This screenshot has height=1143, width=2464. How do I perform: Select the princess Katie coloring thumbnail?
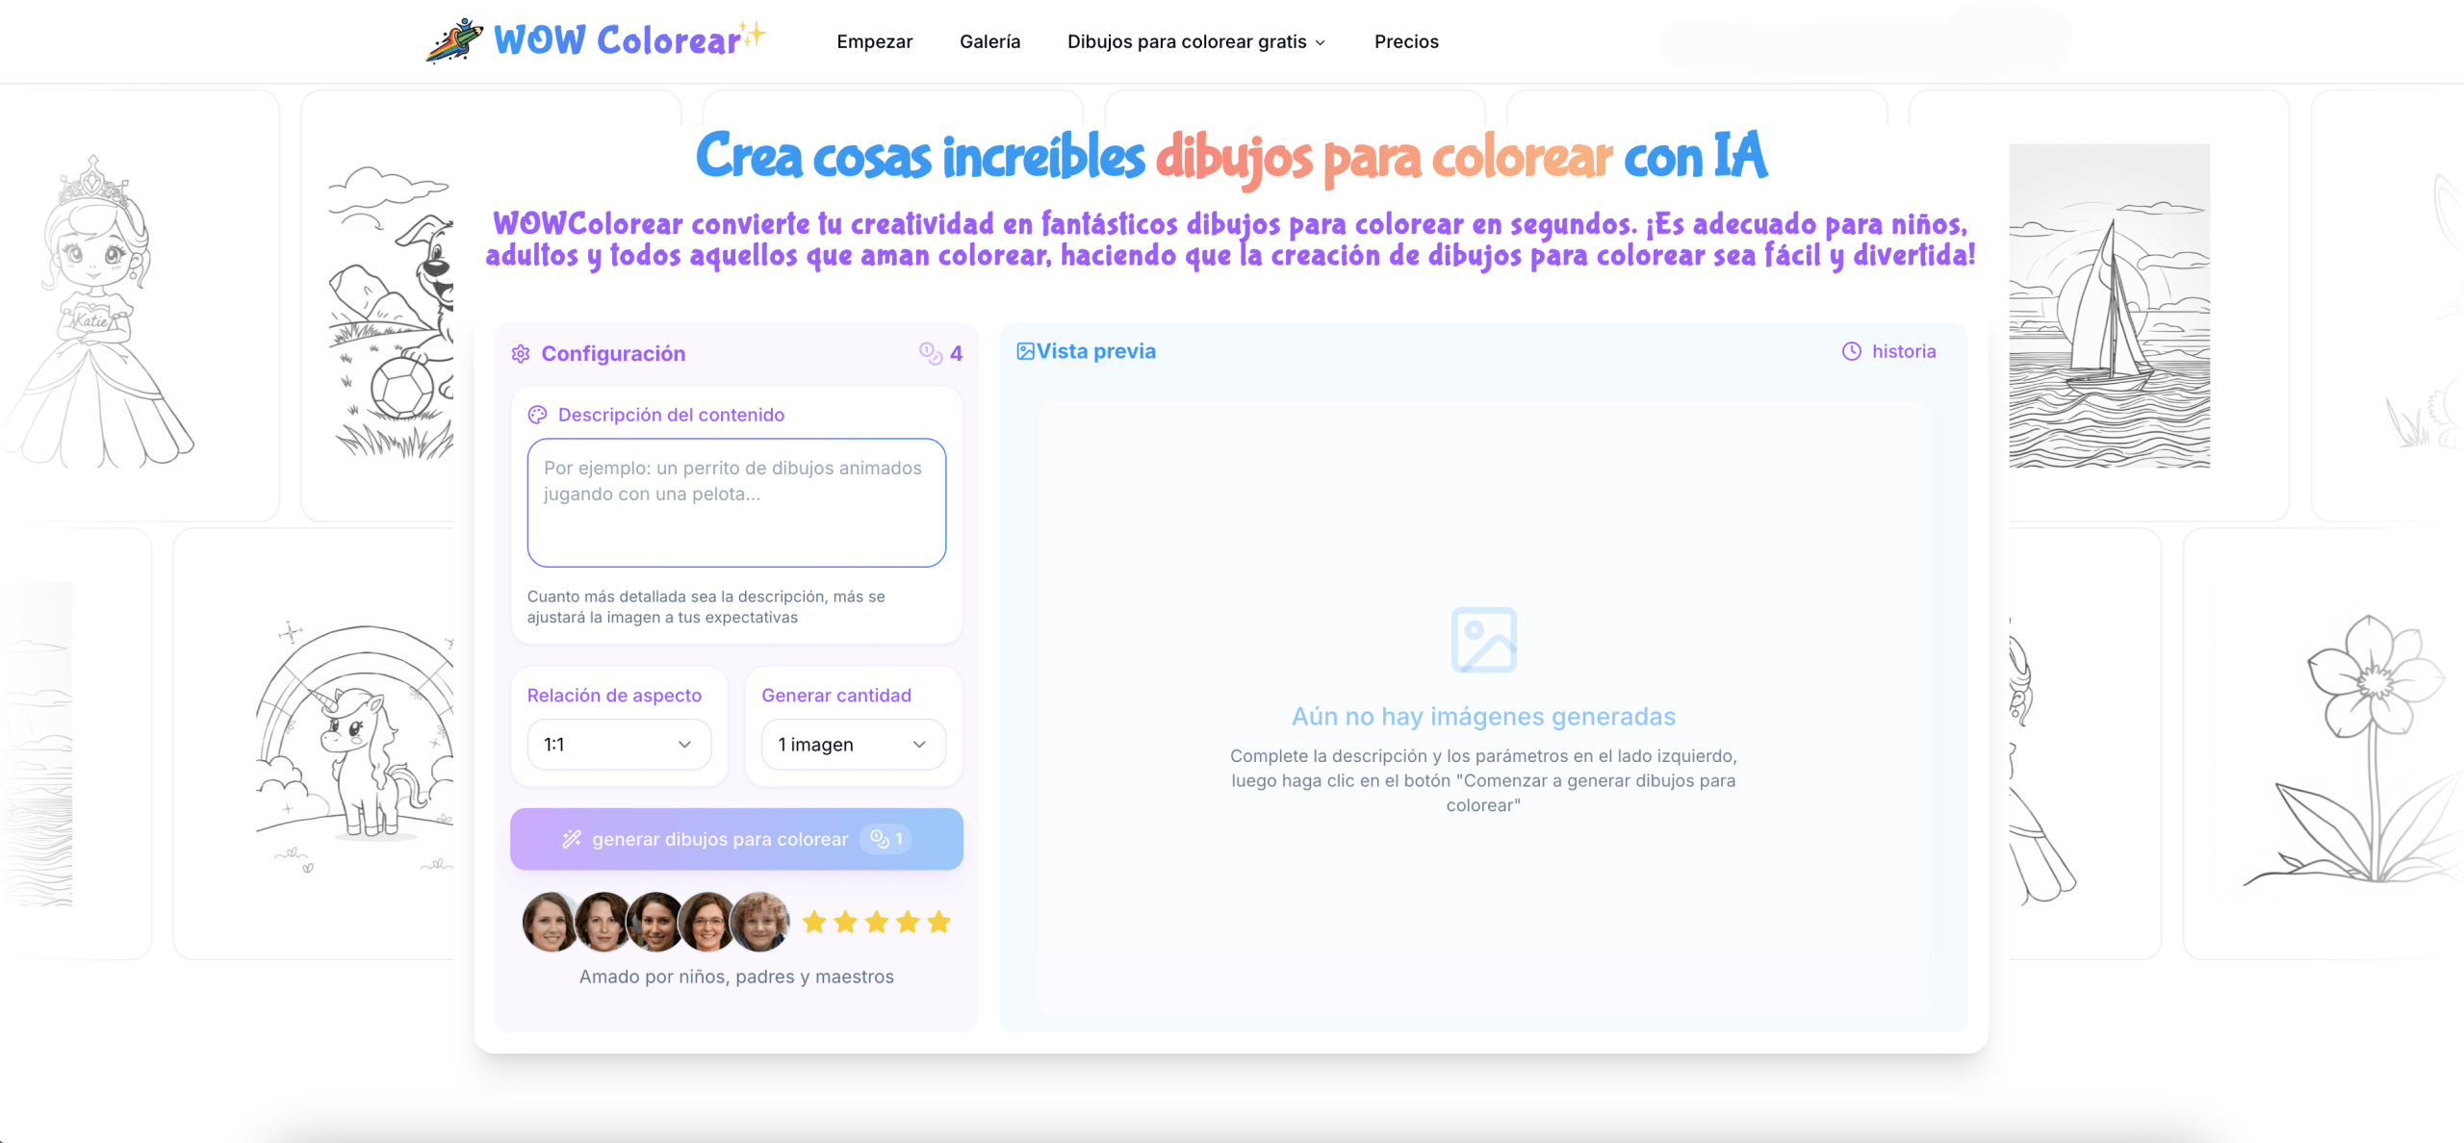click(96, 311)
